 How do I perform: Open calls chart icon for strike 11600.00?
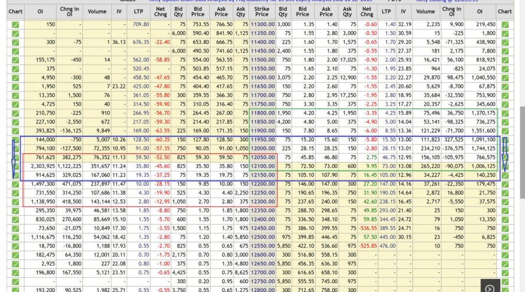(x=15, y=78)
